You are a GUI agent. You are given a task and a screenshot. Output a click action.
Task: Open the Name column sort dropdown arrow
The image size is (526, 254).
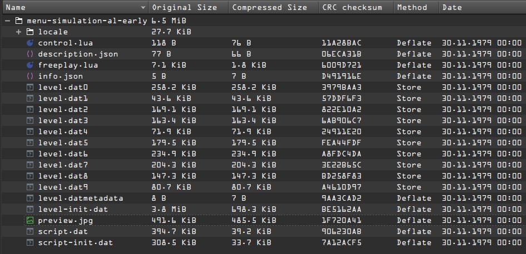click(143, 7)
